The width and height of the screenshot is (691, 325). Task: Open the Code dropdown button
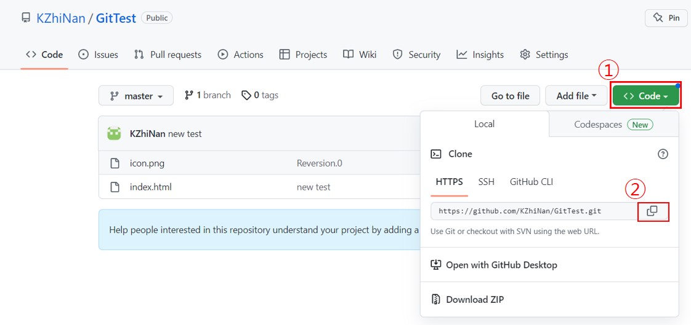(x=645, y=96)
